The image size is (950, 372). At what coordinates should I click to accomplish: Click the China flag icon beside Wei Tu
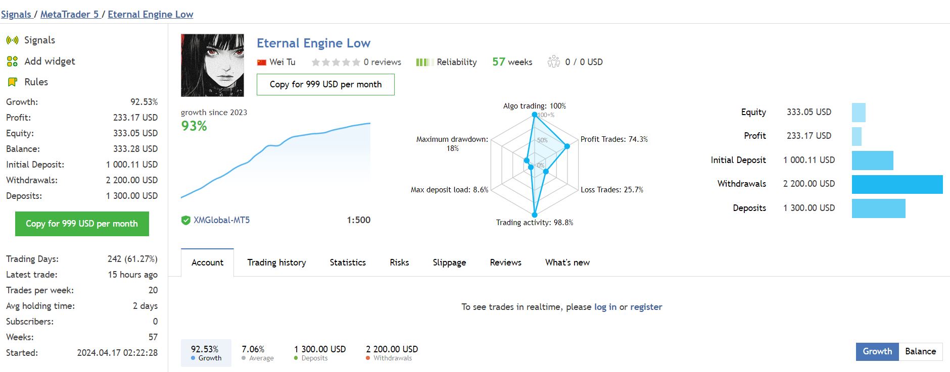pos(262,63)
